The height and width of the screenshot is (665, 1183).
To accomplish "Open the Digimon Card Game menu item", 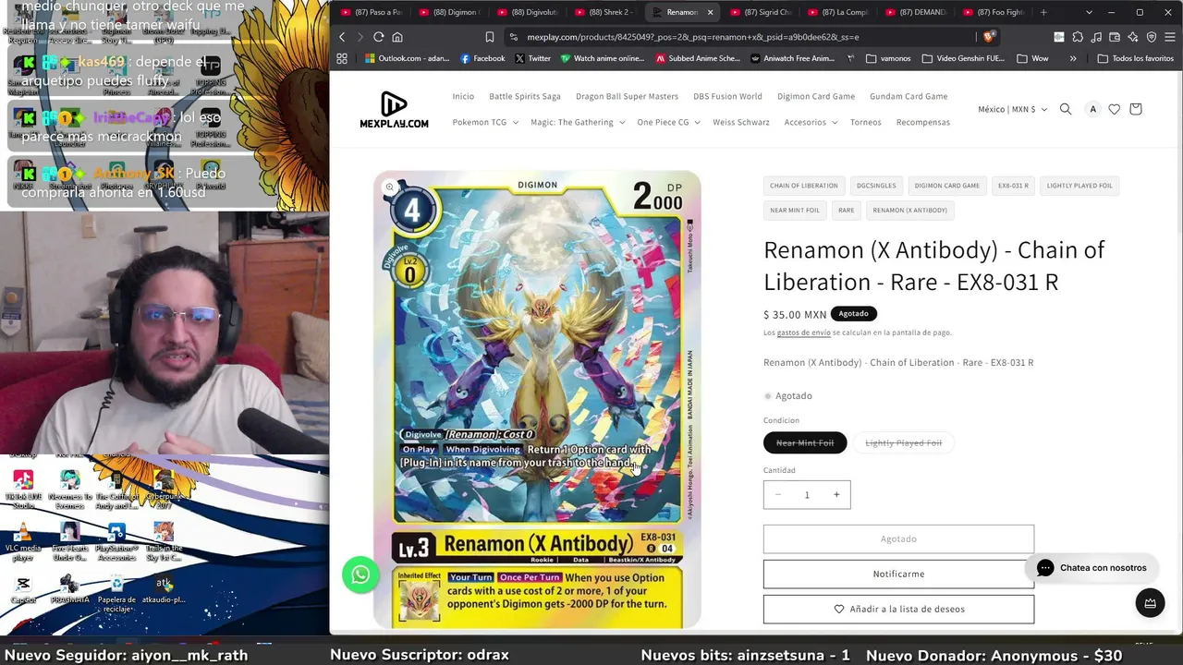I will click(816, 96).
